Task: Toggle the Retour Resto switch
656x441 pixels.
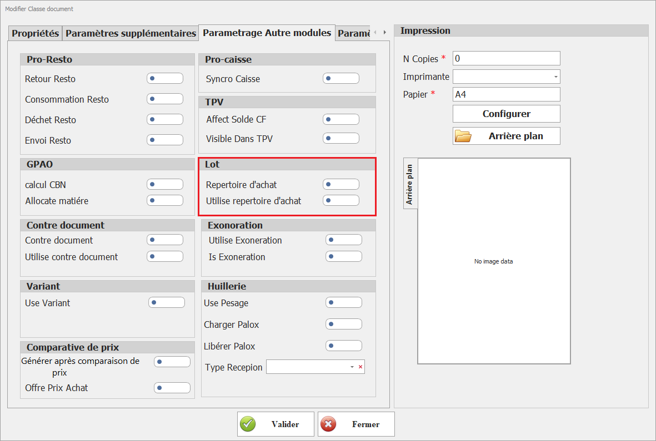Action: click(x=164, y=79)
